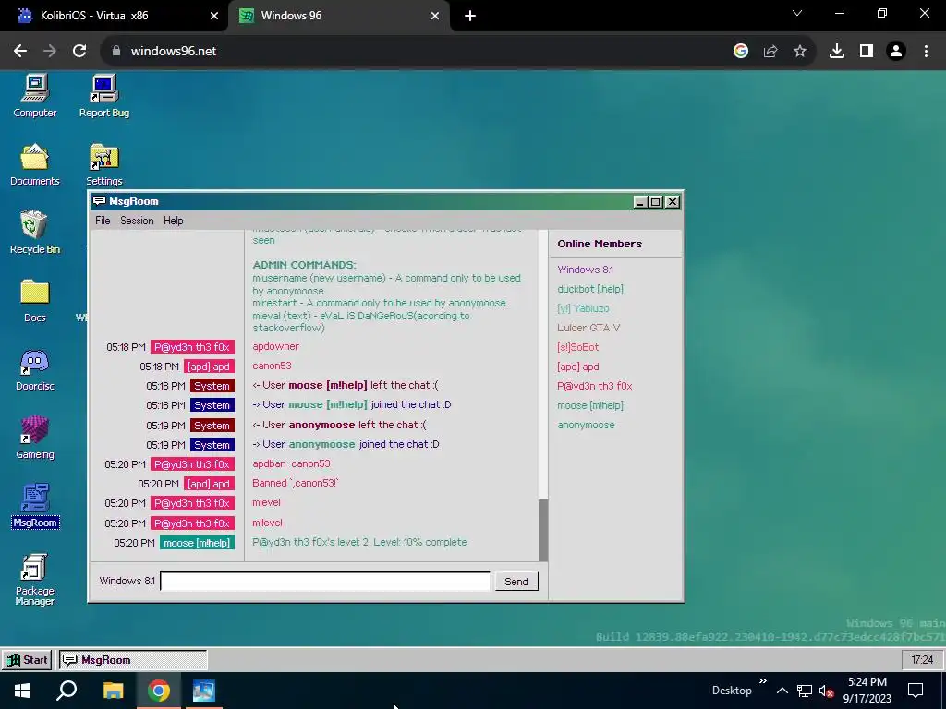Launch the Gameing desktop shortcut
Image resolution: width=946 pixels, height=709 pixels.
tap(34, 438)
